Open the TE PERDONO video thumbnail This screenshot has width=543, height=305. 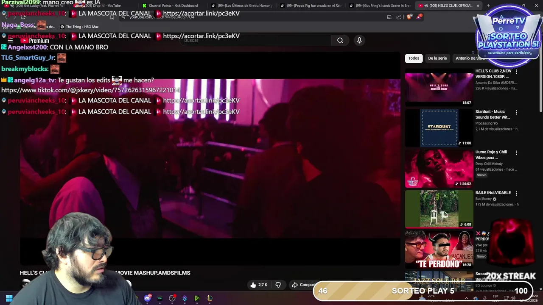[439, 249]
